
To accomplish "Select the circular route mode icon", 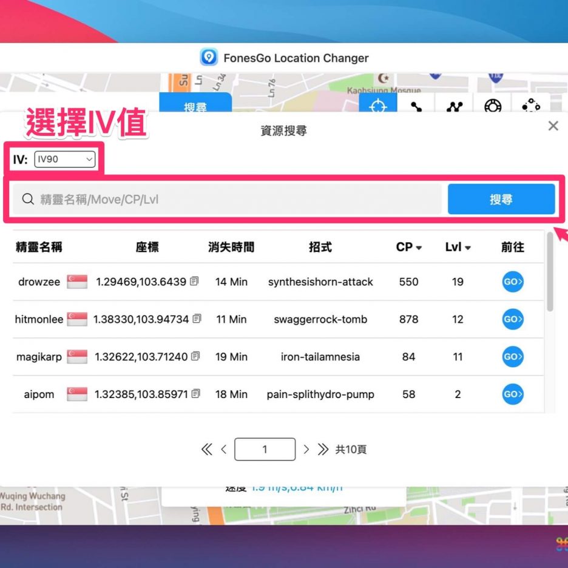I will tap(531, 106).
